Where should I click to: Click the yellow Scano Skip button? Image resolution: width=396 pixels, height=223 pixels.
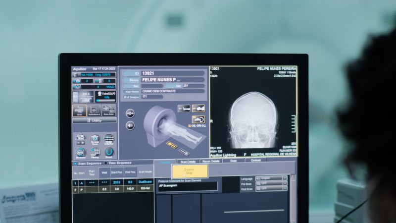tap(190, 171)
